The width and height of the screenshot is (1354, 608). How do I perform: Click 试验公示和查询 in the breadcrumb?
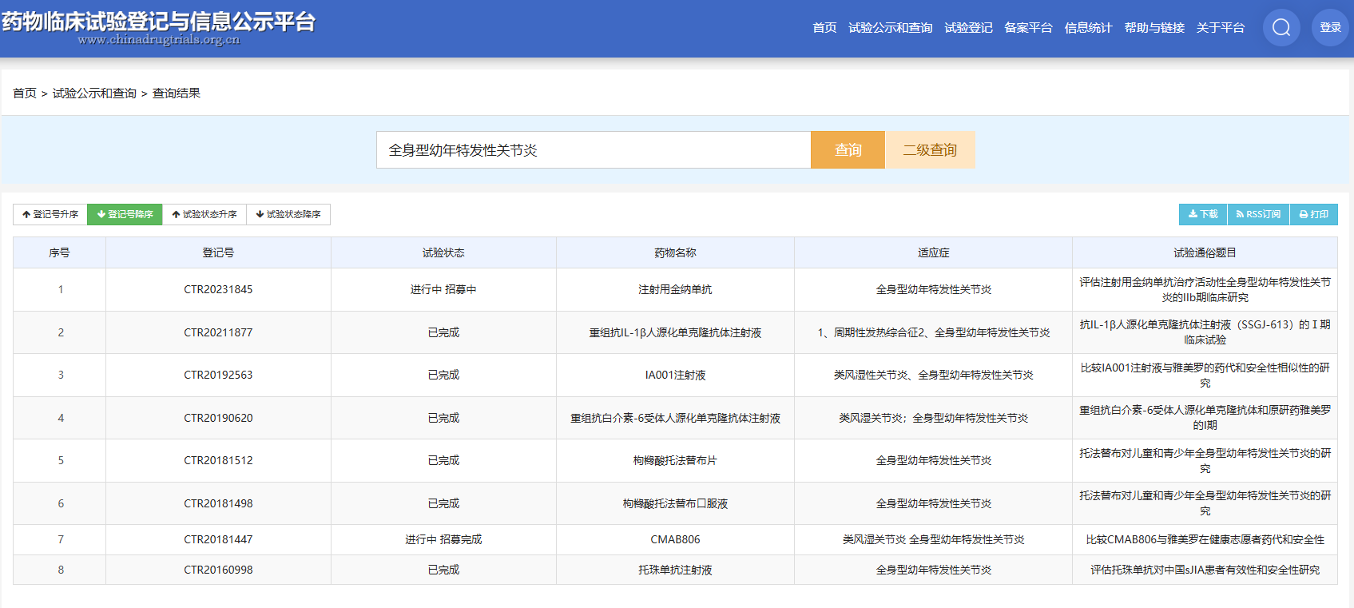click(94, 93)
